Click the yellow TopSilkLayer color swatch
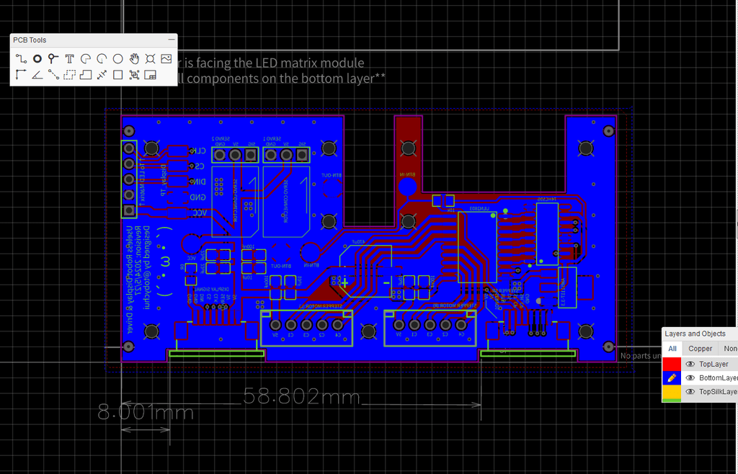 [672, 392]
